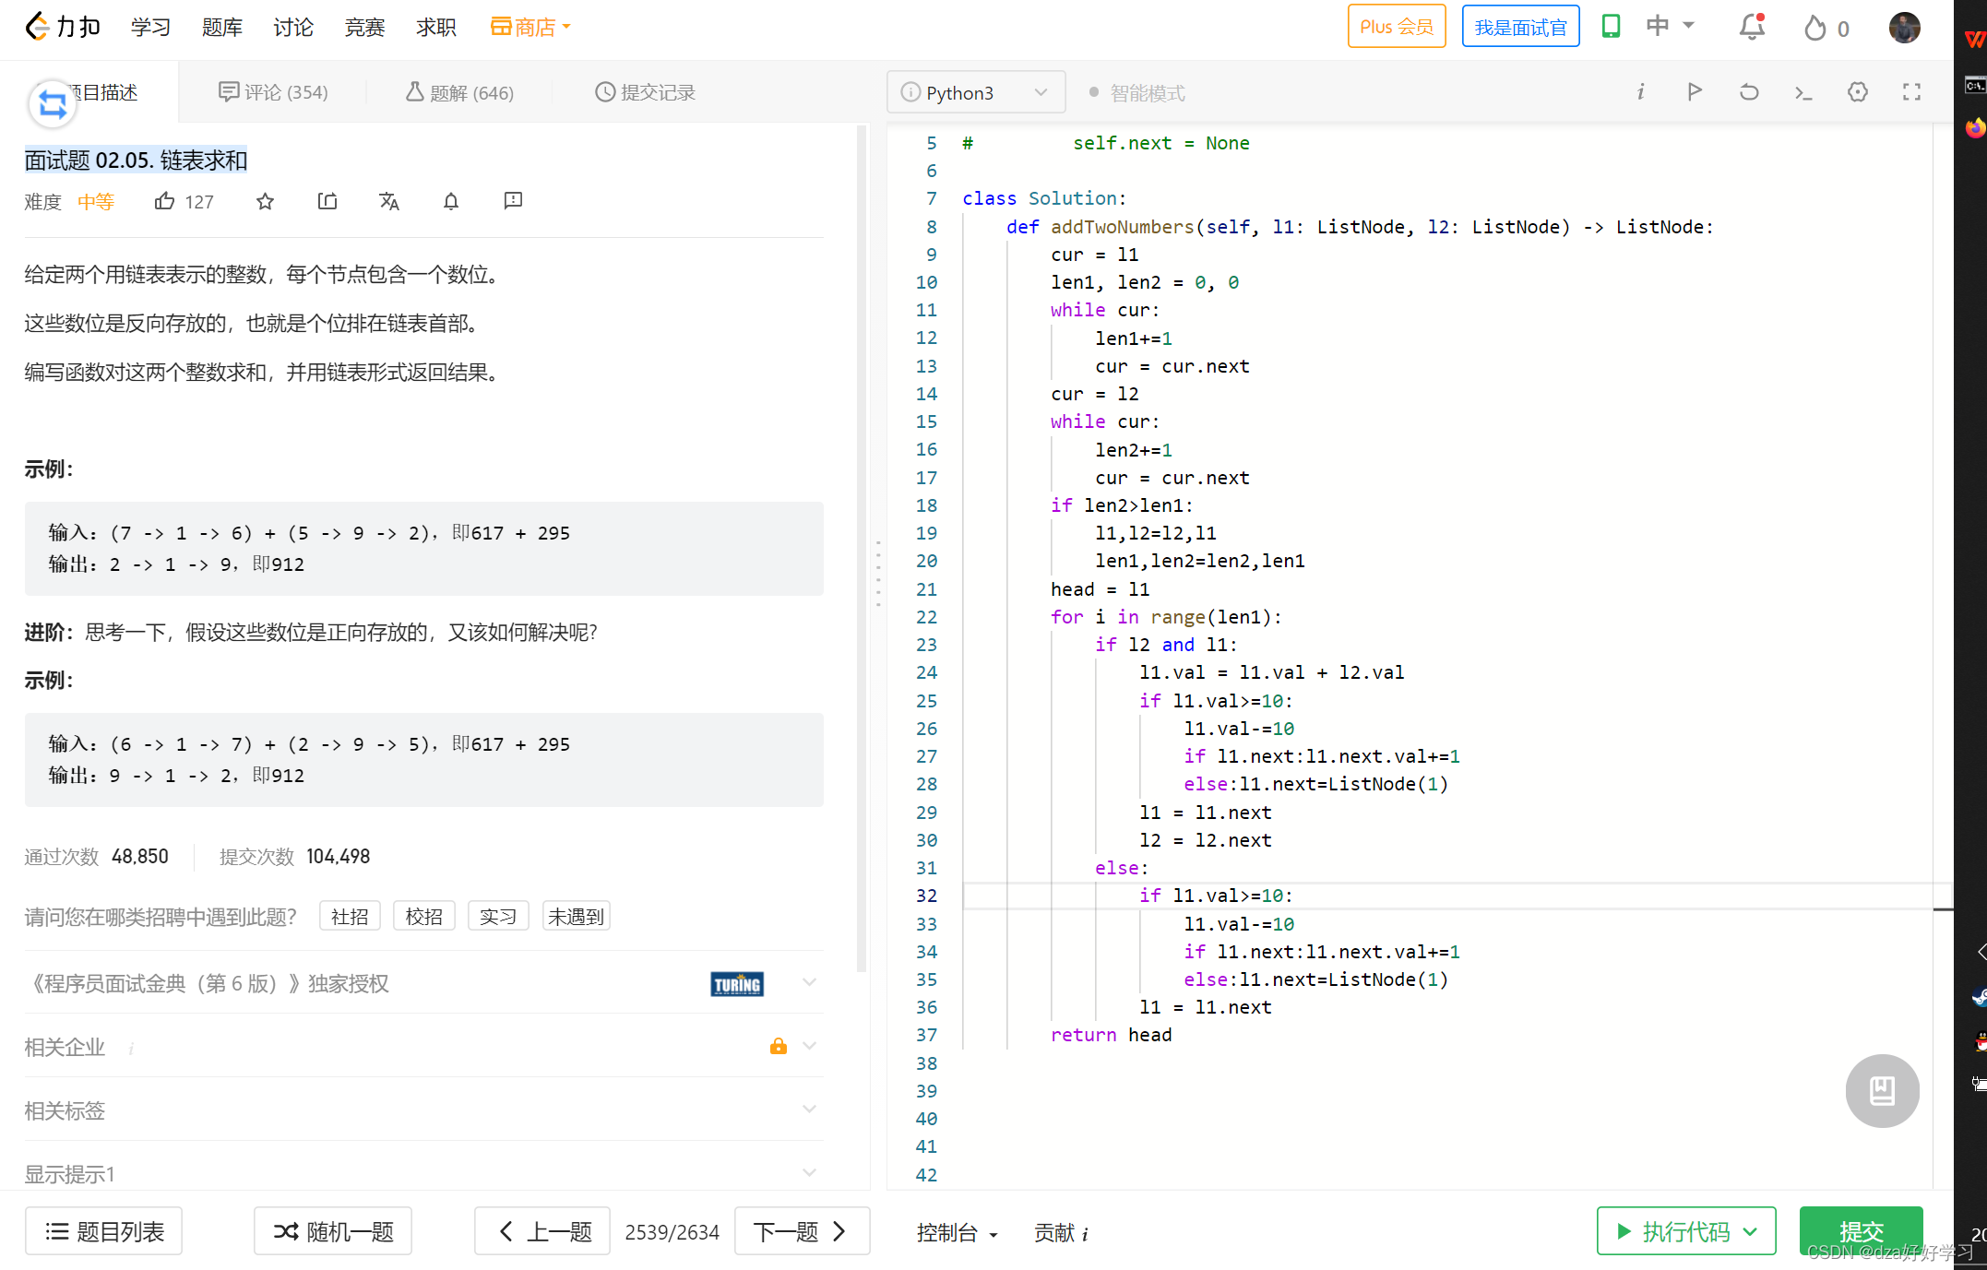The height and width of the screenshot is (1270, 1987).
Task: Open the Python3 language dropdown
Action: (x=976, y=92)
